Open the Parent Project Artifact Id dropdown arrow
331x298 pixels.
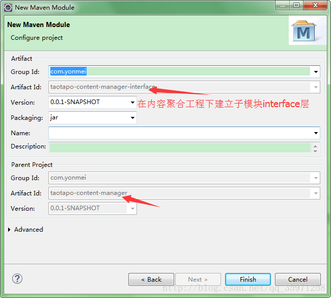(x=316, y=193)
